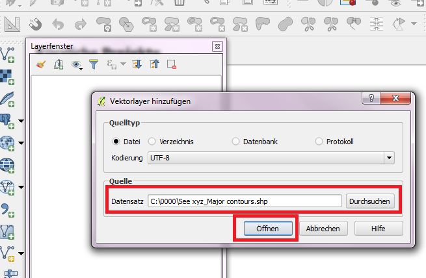This screenshot has height=278, width=426.
Task: Click the remove layer icon in Layerfenster
Action: (172, 64)
